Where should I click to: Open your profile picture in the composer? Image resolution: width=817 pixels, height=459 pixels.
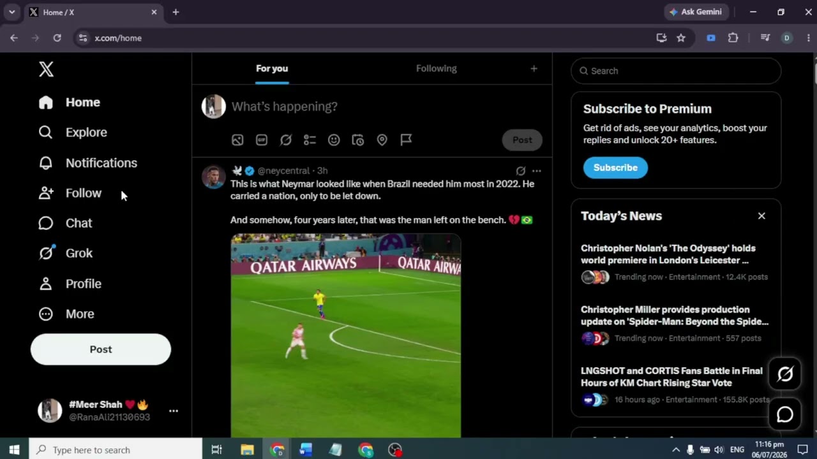click(x=214, y=106)
